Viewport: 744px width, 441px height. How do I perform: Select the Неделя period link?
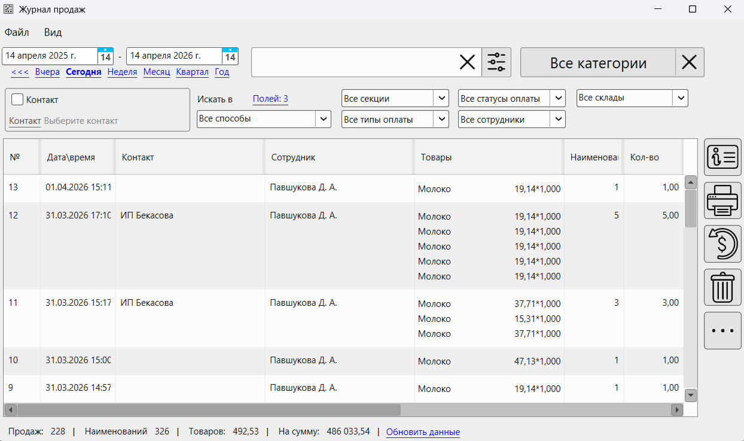click(122, 72)
